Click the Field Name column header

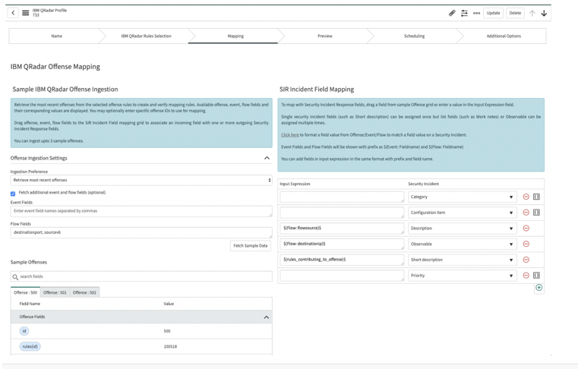coord(30,304)
